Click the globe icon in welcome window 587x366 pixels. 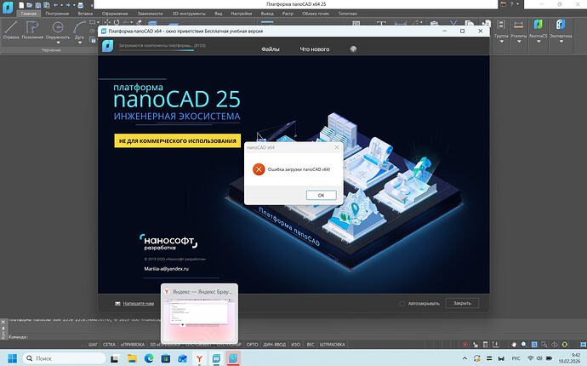pos(353,49)
